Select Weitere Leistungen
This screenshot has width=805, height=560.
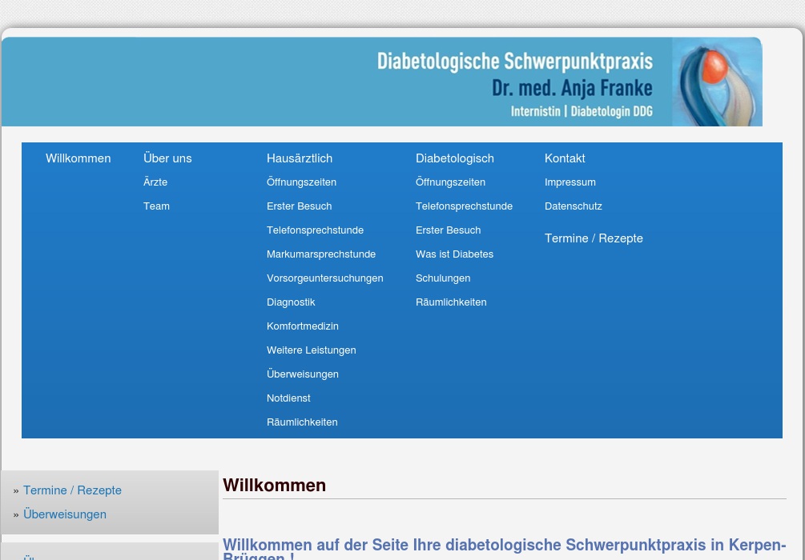311,350
